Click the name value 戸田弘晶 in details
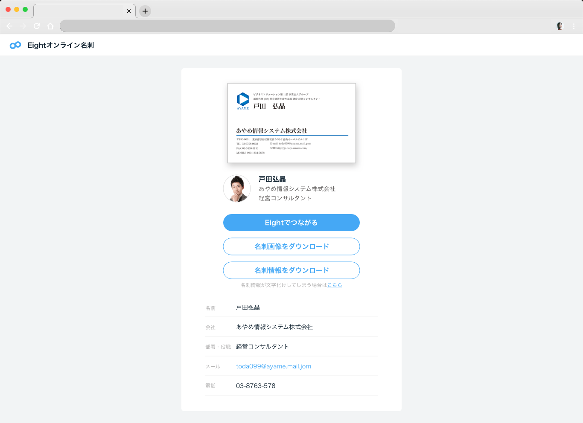Viewport: 583px width, 423px height. point(248,307)
